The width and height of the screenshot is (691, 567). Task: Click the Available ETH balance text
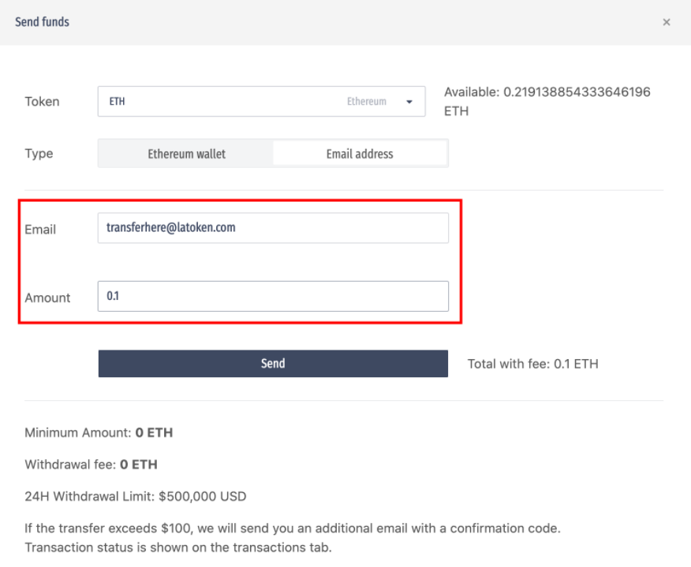pos(547,101)
